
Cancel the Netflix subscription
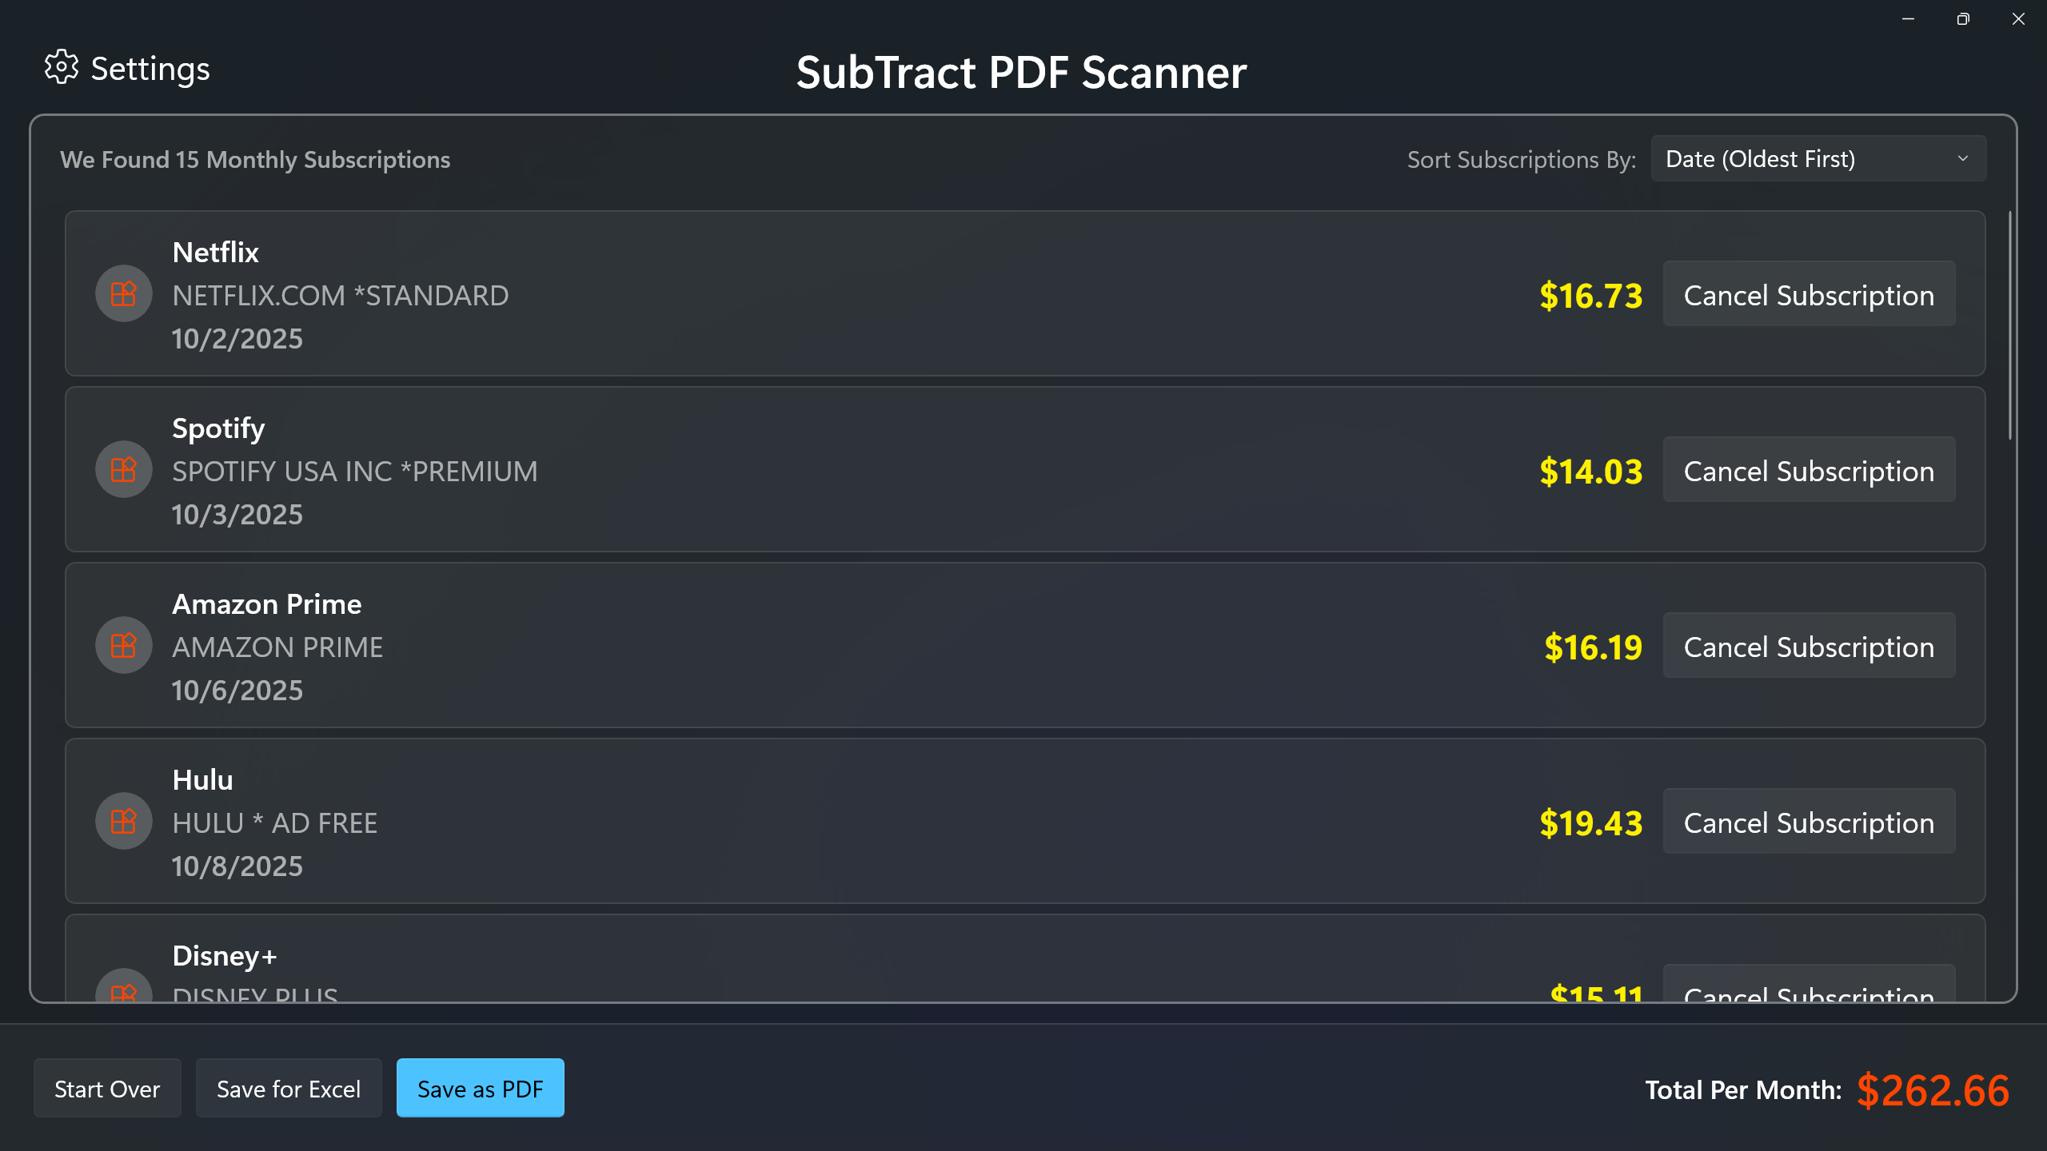(1808, 294)
